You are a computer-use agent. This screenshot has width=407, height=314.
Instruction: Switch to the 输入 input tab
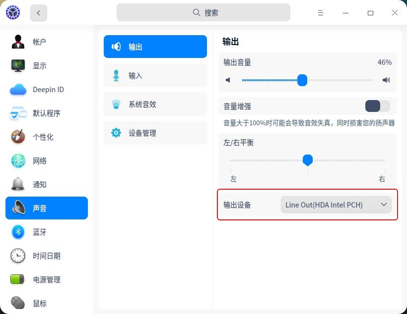point(155,75)
